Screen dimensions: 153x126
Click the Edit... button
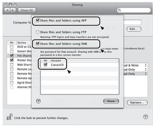tap(134, 29)
